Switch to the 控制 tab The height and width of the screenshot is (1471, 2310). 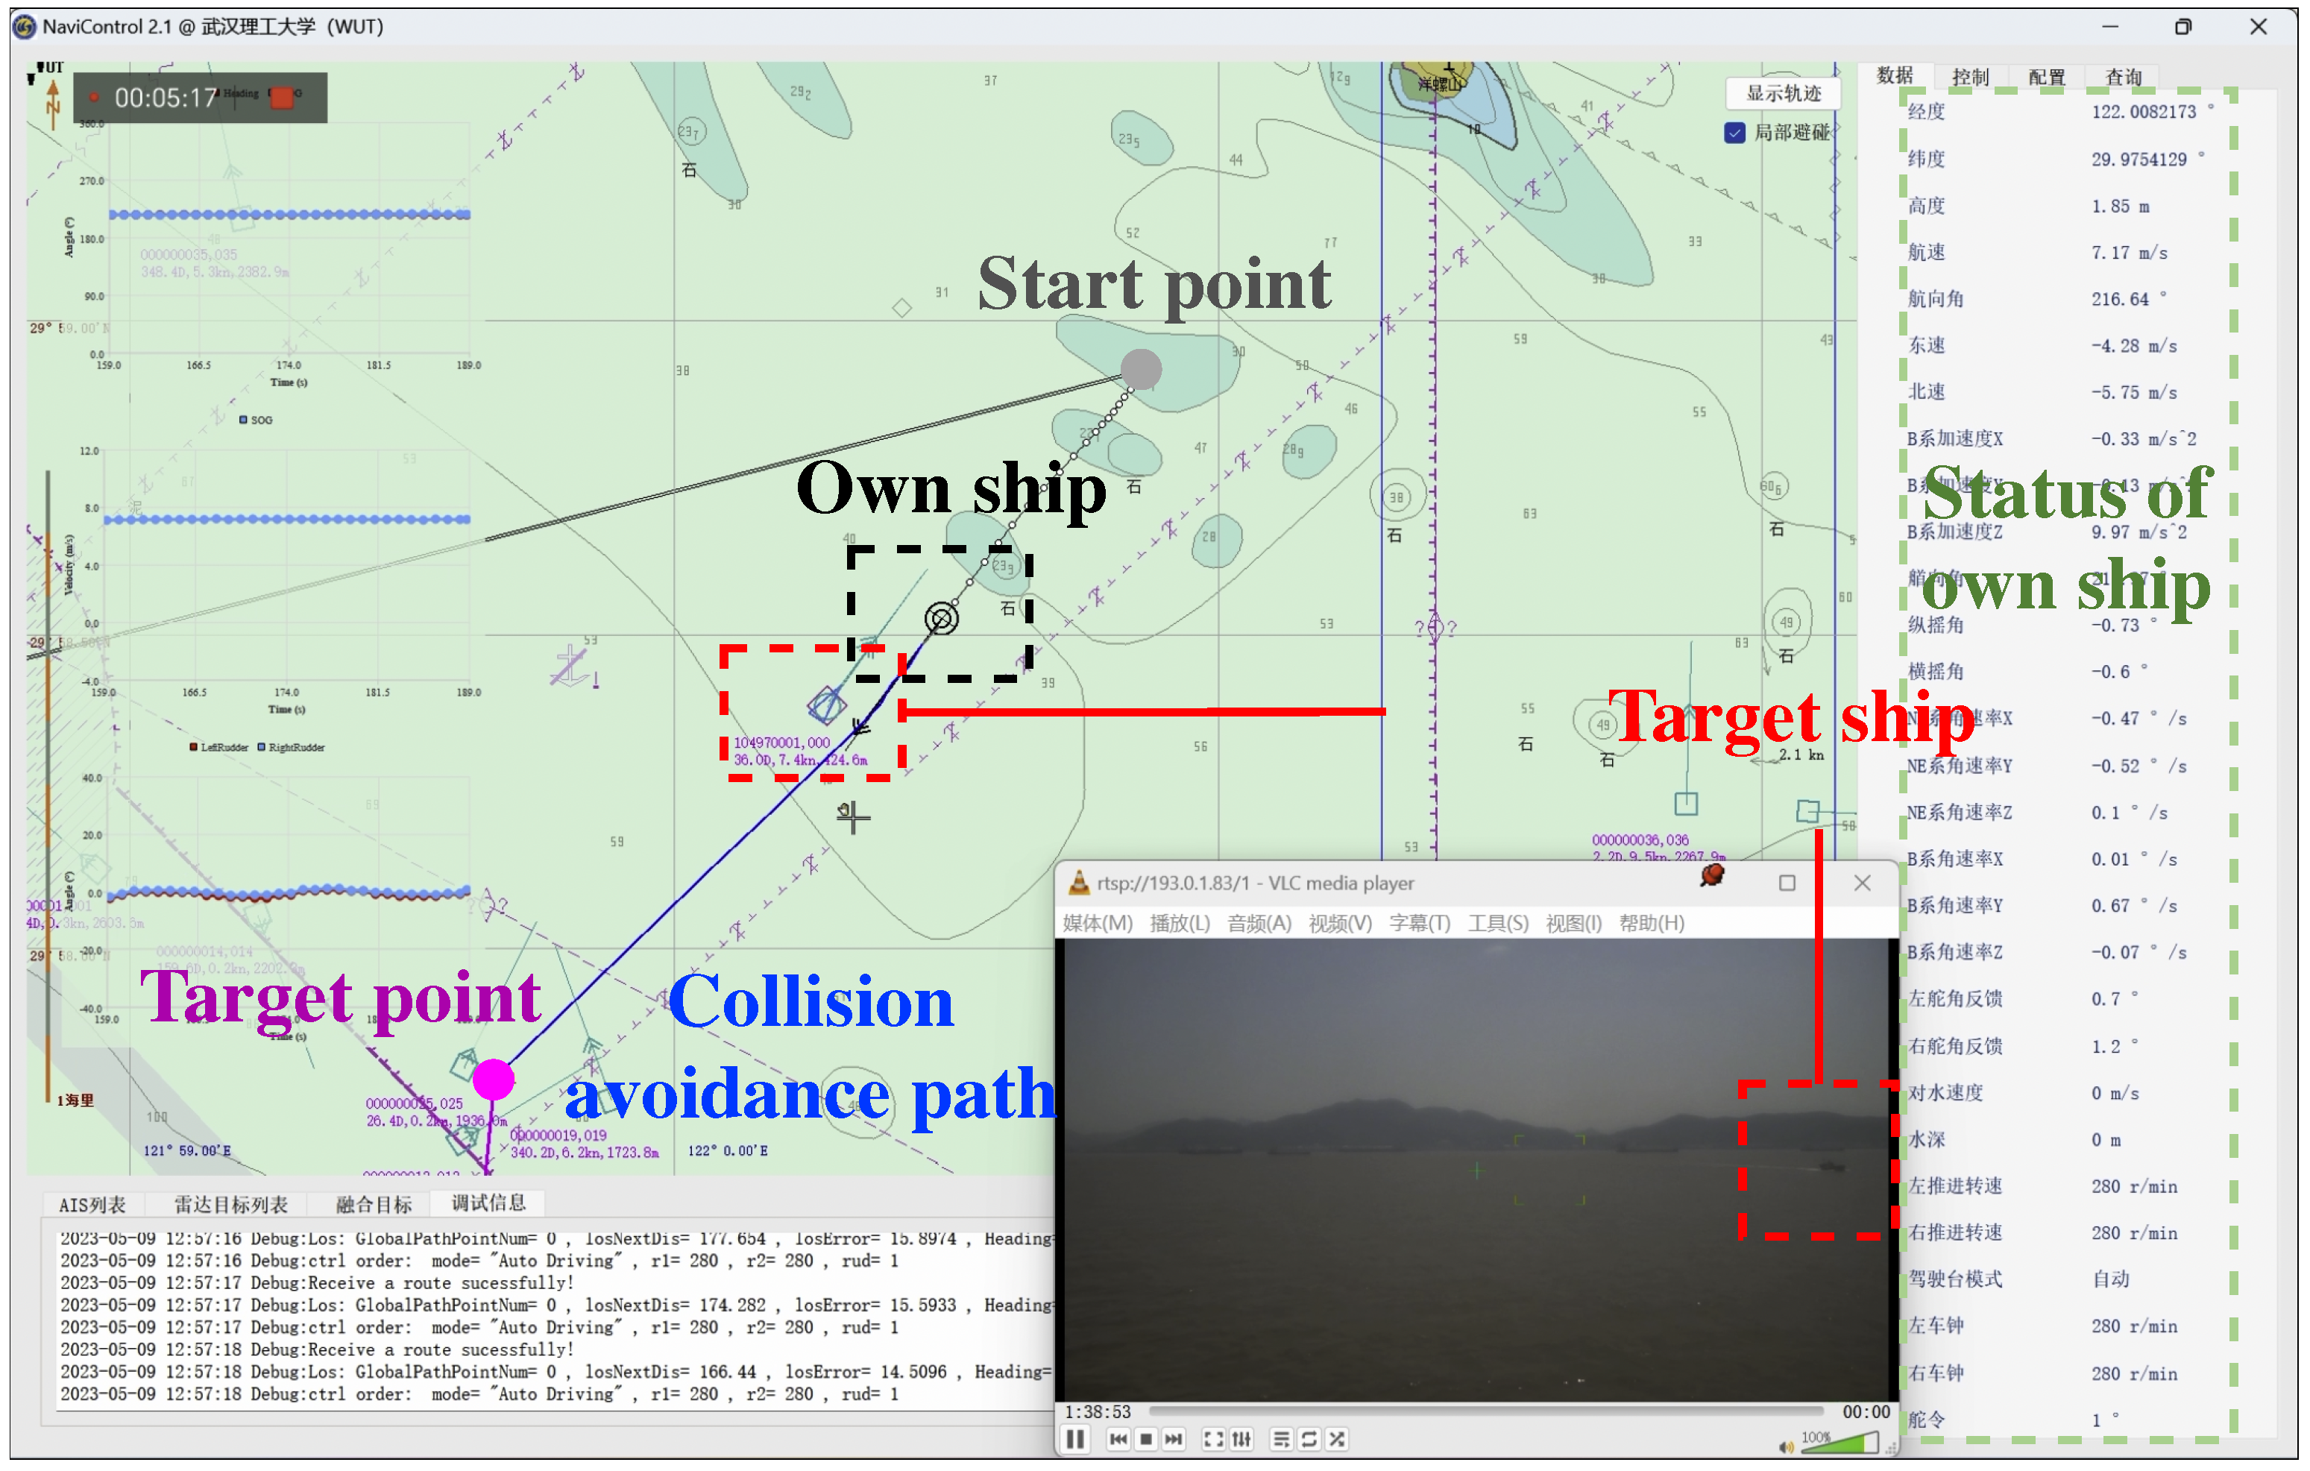click(1971, 77)
